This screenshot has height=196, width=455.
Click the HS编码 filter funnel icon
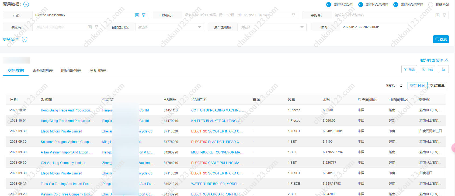[x=293, y=15]
